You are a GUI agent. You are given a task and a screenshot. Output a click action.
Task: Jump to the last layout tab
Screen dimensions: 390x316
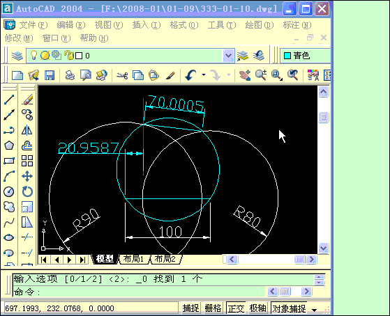tap(82, 260)
